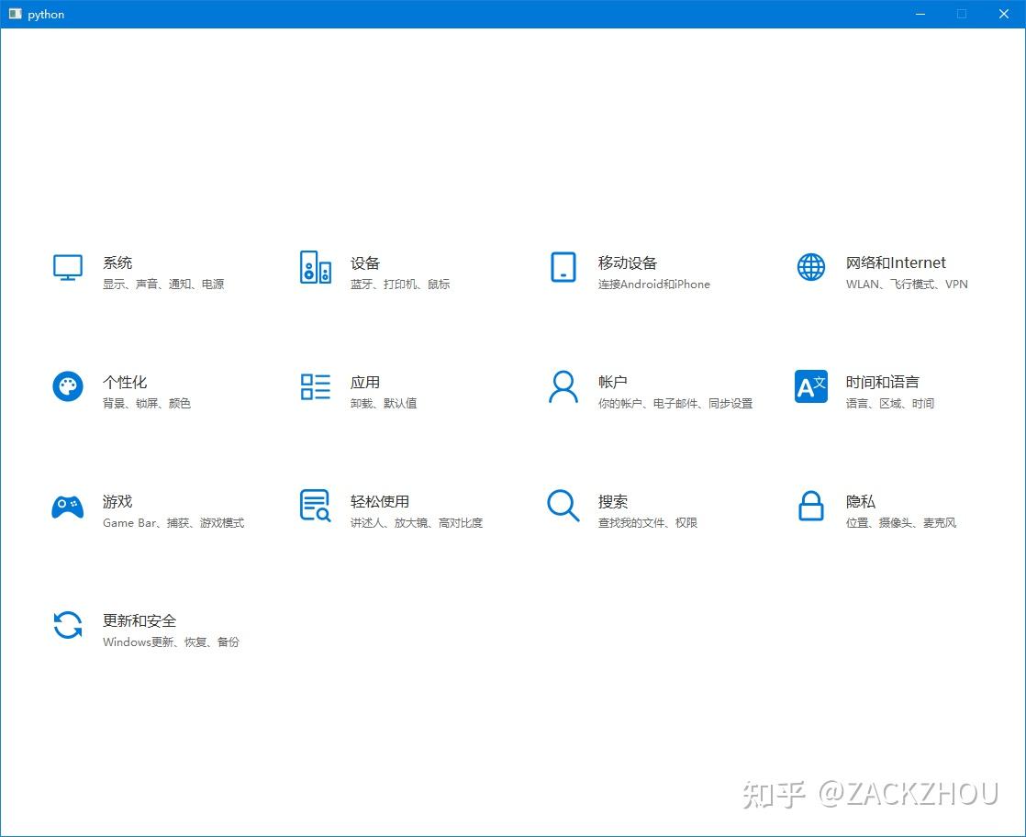This screenshot has height=837, width=1026.
Task: Click the 设备 speaker icon
Action: coord(315,267)
